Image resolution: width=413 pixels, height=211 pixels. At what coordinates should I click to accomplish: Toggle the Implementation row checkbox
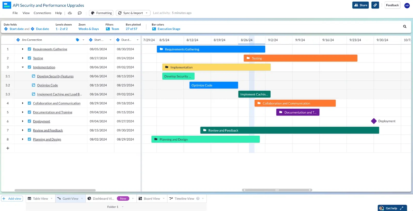tap(29, 67)
